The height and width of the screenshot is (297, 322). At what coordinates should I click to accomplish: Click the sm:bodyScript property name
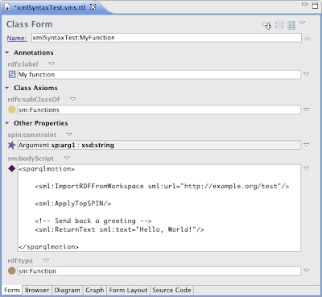31,159
